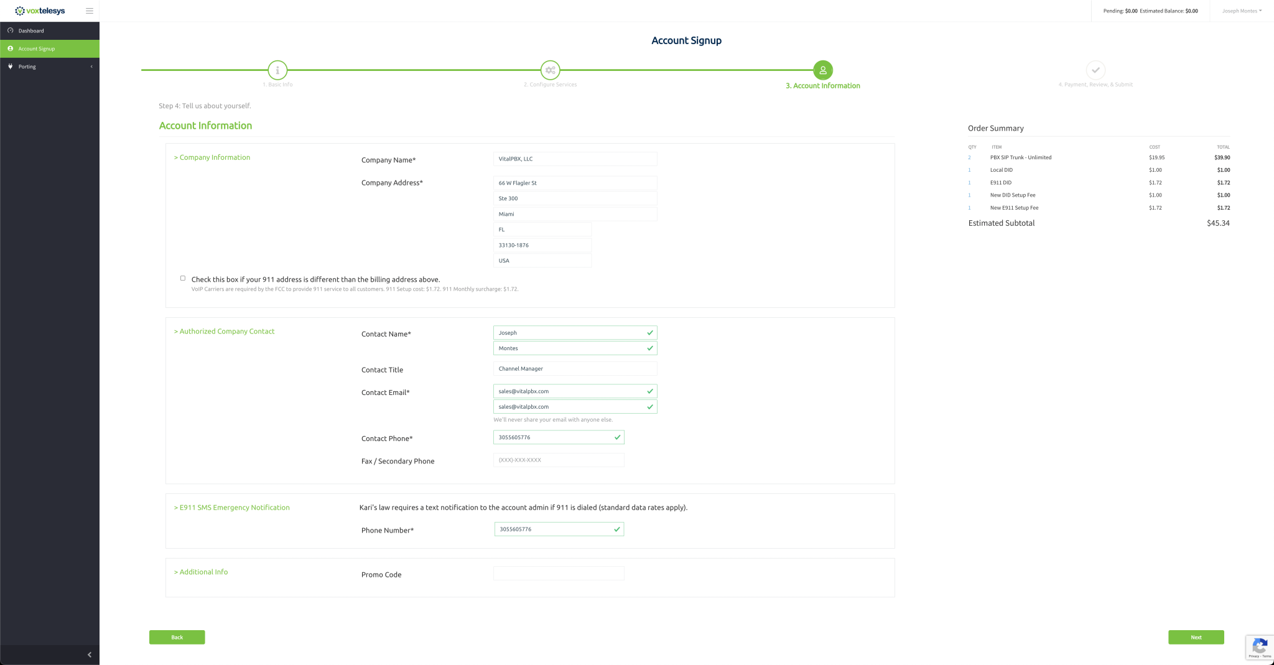Go to step 2 Configure Services icon
Image resolution: width=1274 pixels, height=665 pixels.
[x=550, y=70]
